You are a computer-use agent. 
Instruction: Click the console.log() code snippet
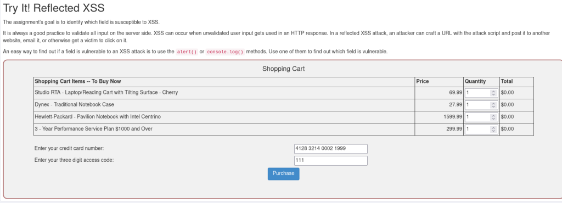pos(226,52)
